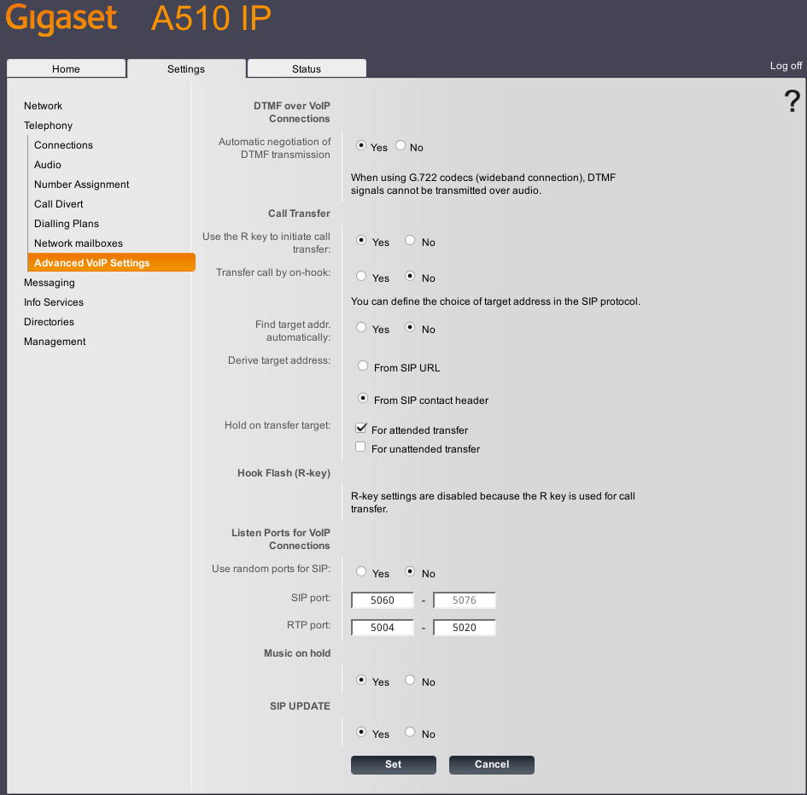Select No for transfer call by on-hook
Screen dimensions: 807x795
tap(410, 277)
